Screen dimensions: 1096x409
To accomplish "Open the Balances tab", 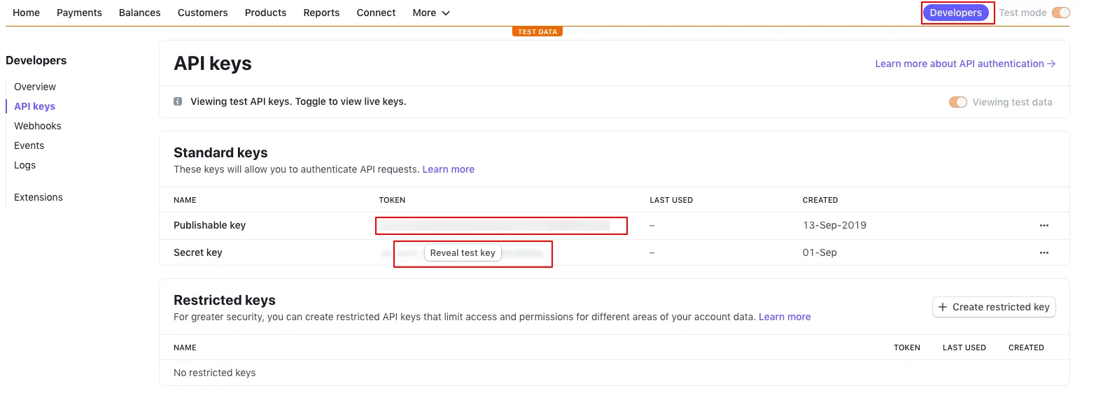I will 140,13.
